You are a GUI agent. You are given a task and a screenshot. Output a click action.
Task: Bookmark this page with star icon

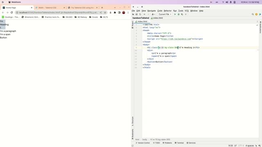point(105,13)
